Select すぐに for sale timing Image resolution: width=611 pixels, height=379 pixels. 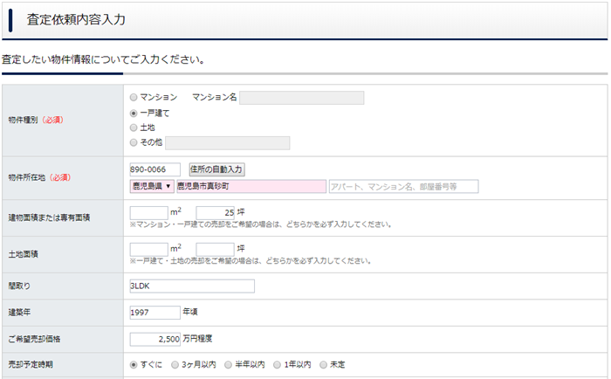pos(134,364)
